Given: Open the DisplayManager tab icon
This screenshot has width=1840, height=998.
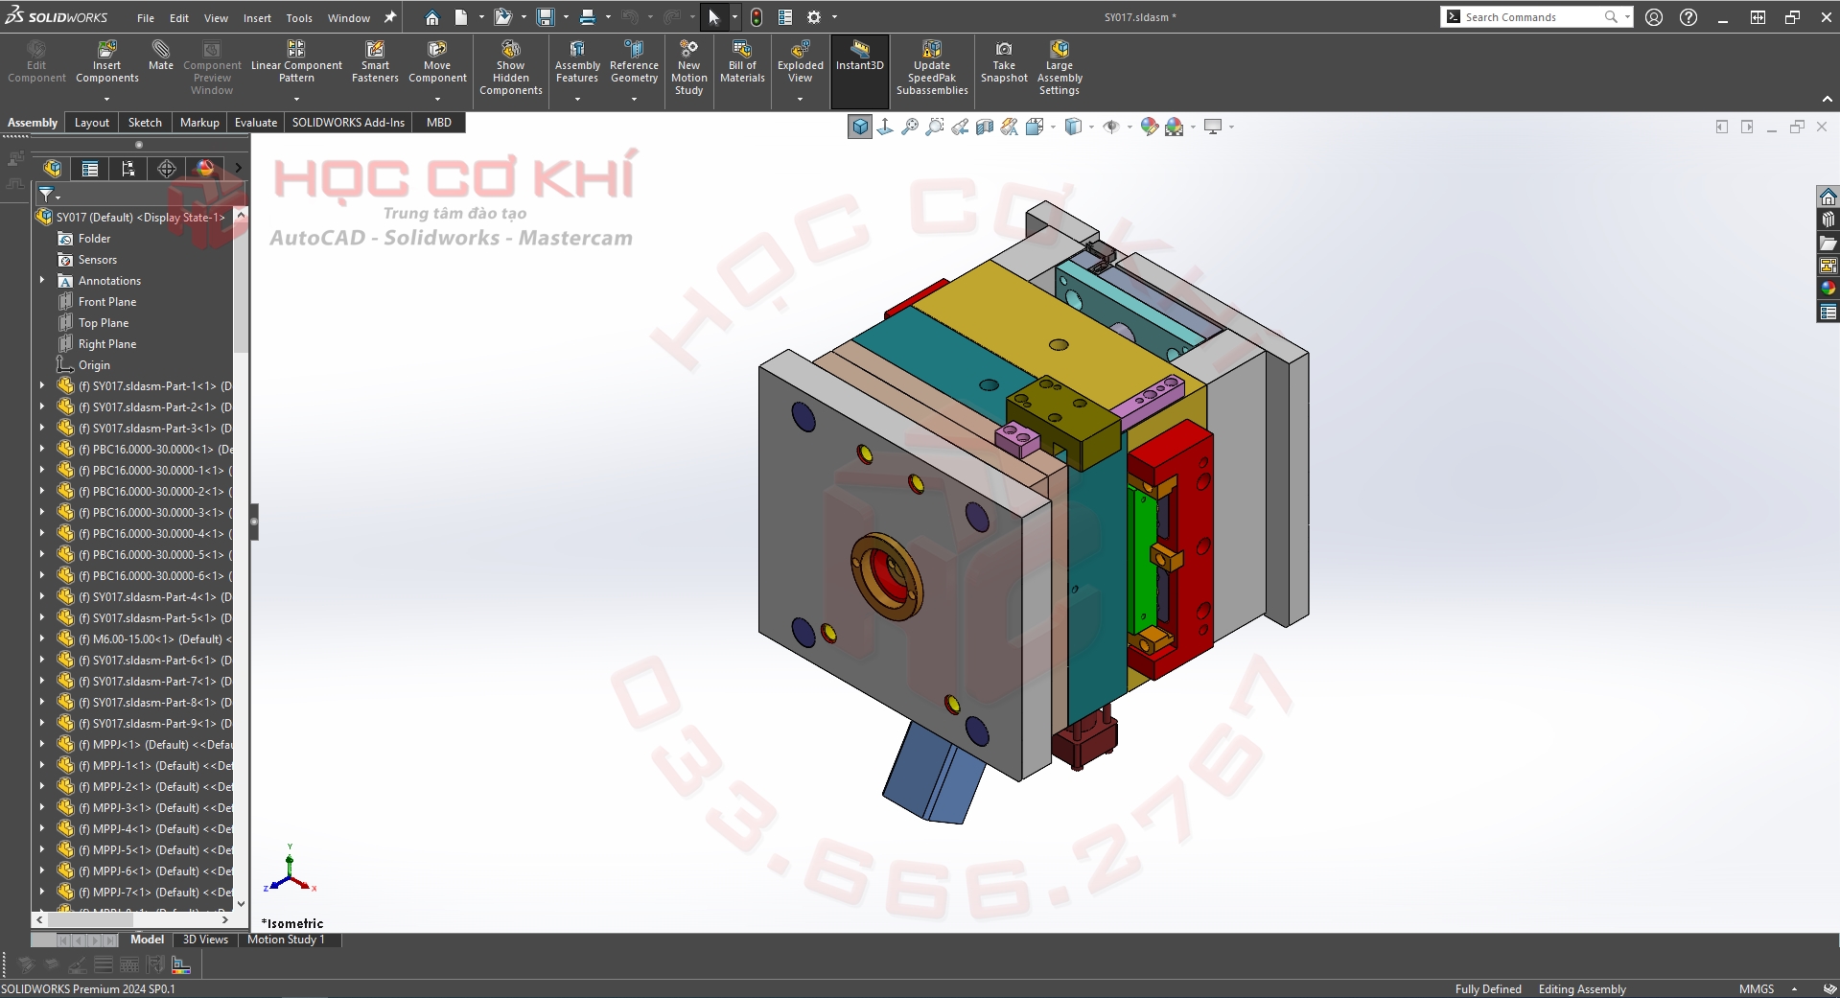Looking at the screenshot, I should 205,169.
